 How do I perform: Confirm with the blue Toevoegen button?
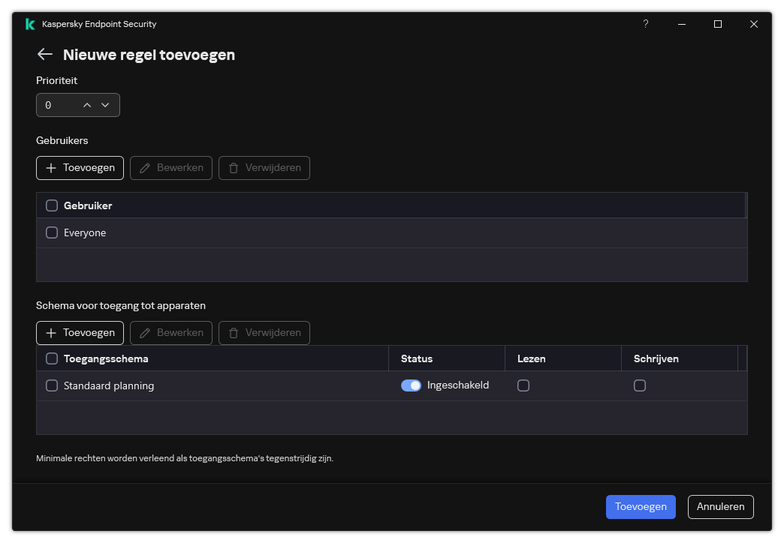(641, 506)
